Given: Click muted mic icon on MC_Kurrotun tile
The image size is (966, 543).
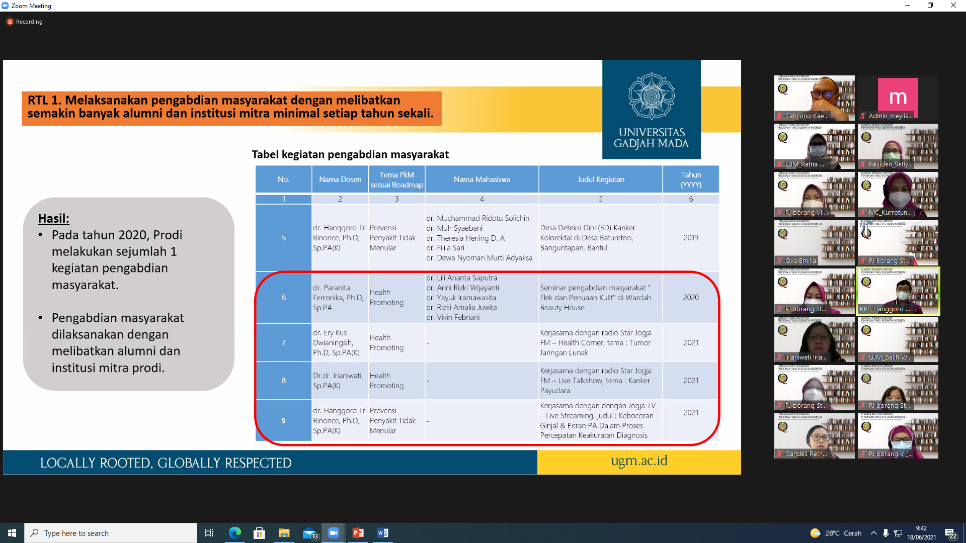Looking at the screenshot, I should [863, 213].
